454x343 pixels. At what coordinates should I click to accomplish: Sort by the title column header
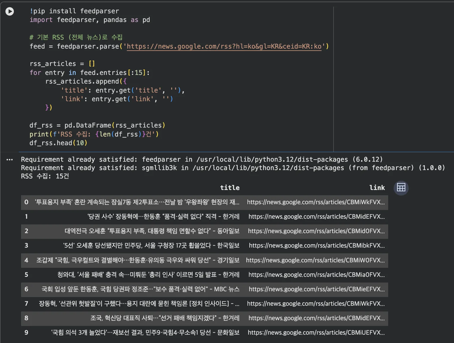[x=230, y=188]
